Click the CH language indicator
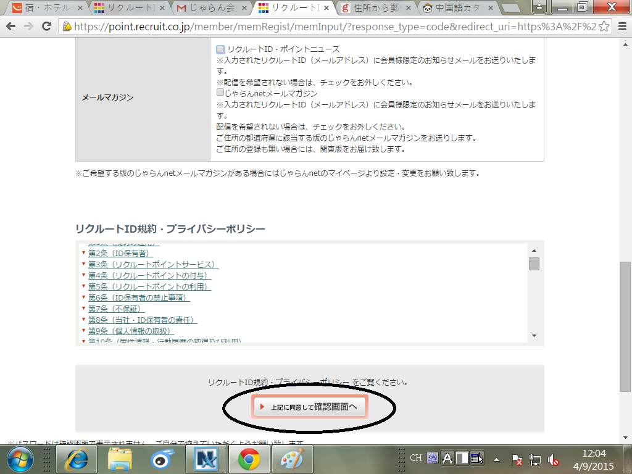The width and height of the screenshot is (632, 474). [x=416, y=459]
